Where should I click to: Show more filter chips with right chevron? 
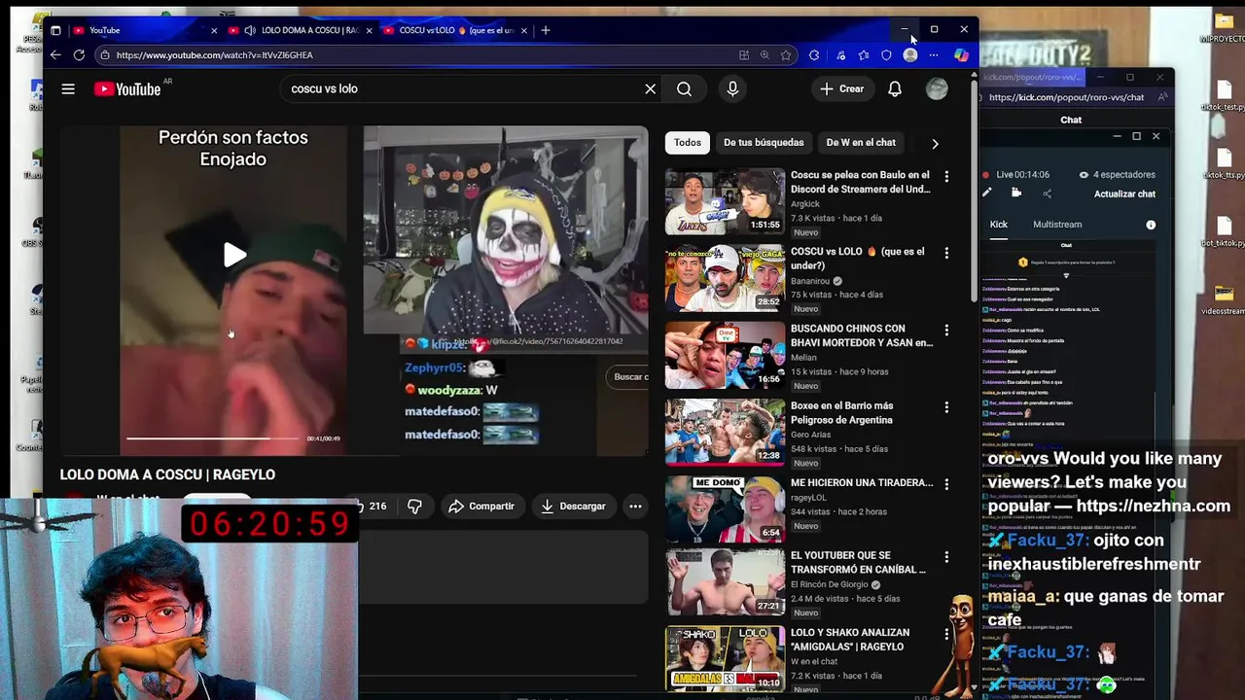click(935, 144)
